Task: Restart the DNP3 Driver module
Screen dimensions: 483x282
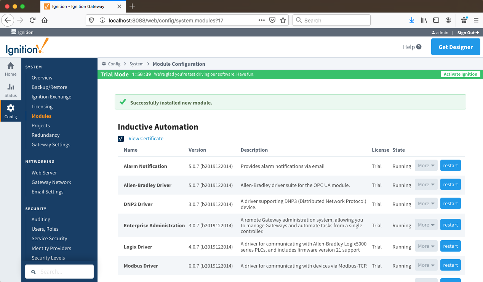Action: pyautogui.click(x=451, y=204)
